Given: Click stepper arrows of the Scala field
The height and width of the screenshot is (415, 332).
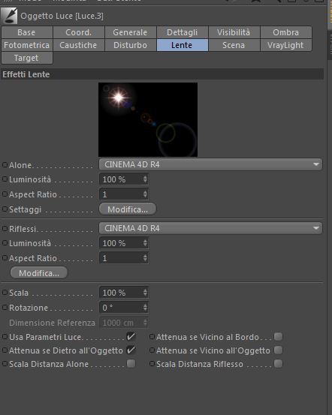Looking at the screenshot, I should click(x=145, y=293).
